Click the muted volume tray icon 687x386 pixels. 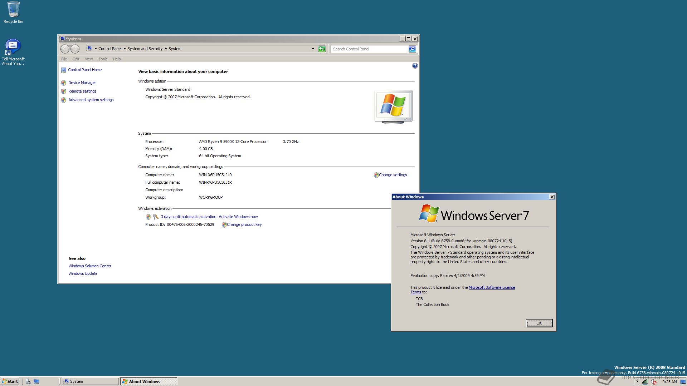[x=653, y=381]
